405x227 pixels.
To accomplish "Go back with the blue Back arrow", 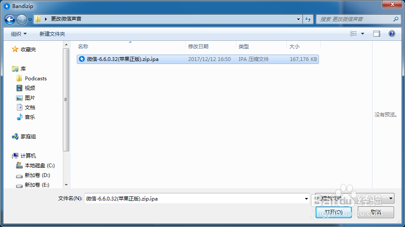I will (x=10, y=19).
